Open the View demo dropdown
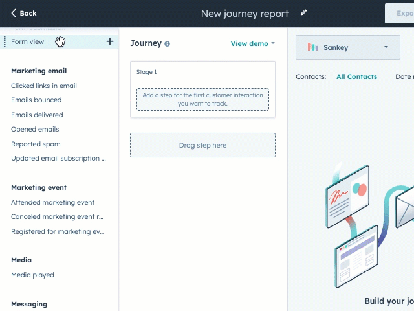The height and width of the screenshot is (311, 414). (252, 43)
